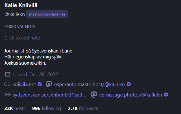
Task: Visit the sydsvenskan.se/skribent link
Action: click(x=49, y=95)
